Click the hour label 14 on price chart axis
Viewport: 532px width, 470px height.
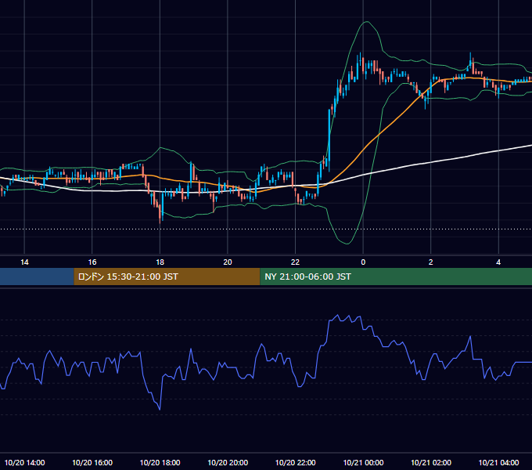(x=24, y=262)
